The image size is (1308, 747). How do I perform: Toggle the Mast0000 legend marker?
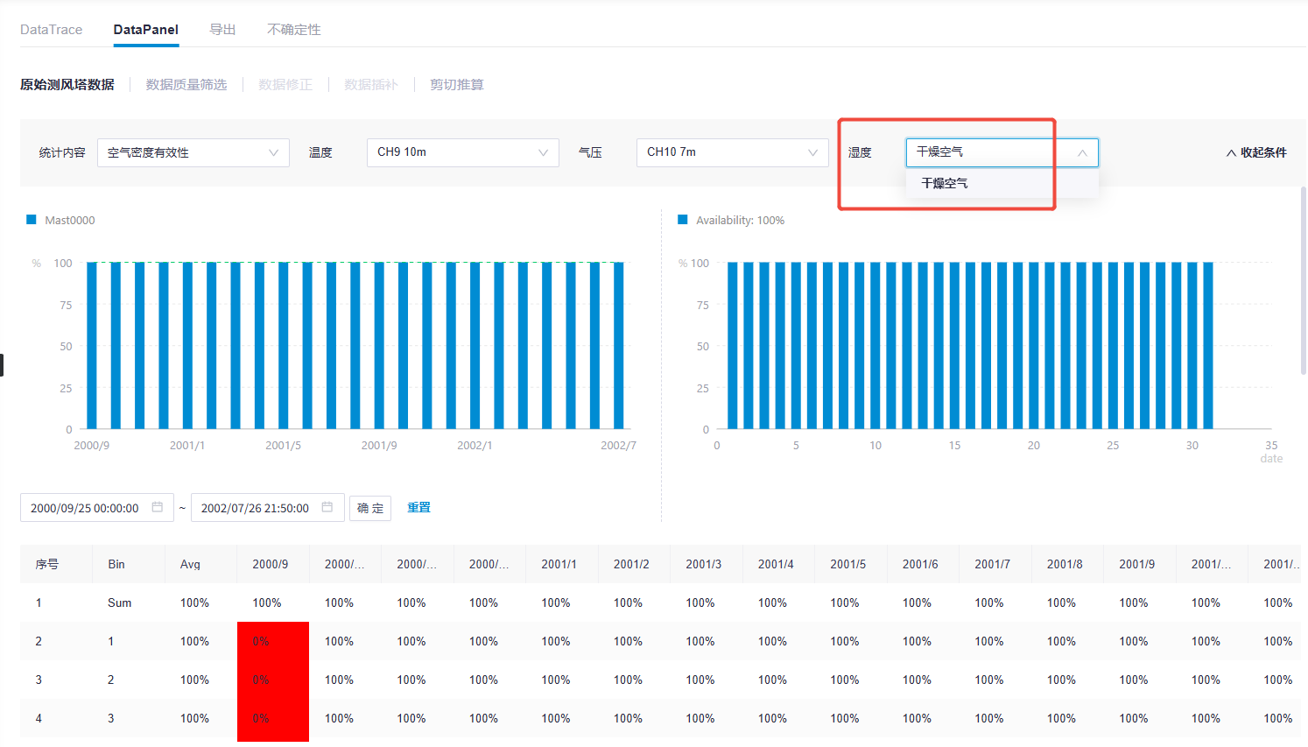click(32, 220)
